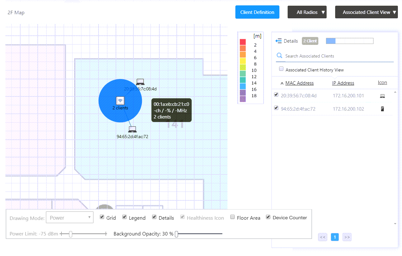Click the back arrow next to Details

279,41
